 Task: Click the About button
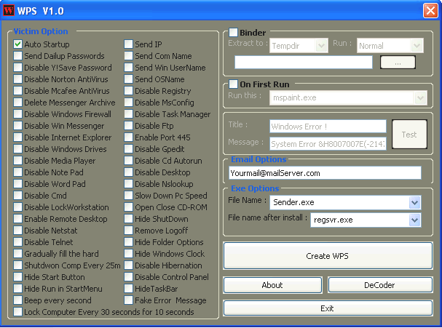click(272, 285)
